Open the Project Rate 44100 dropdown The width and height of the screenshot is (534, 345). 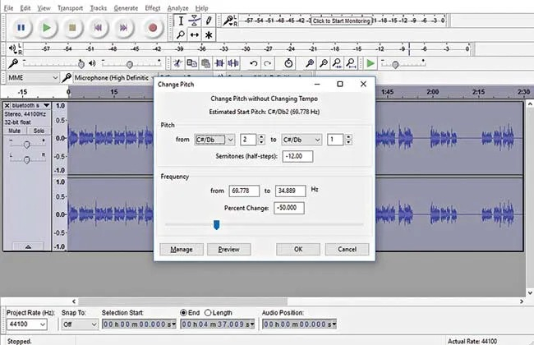tap(26, 324)
